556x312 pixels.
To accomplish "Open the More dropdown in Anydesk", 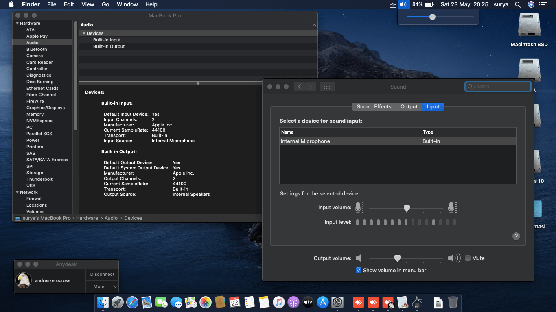I will tap(102, 286).
